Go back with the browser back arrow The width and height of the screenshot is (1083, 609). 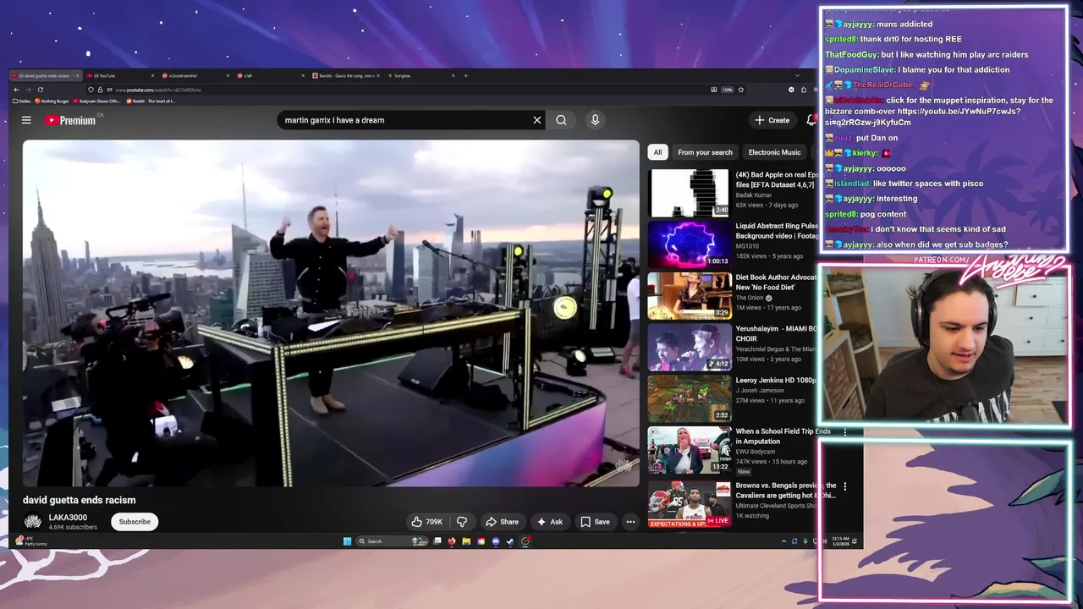point(16,90)
